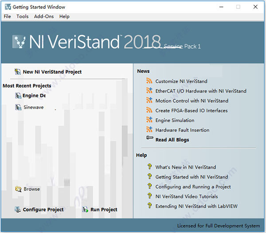Select Configure Project
This screenshot has height=233, width=266.
43,210
